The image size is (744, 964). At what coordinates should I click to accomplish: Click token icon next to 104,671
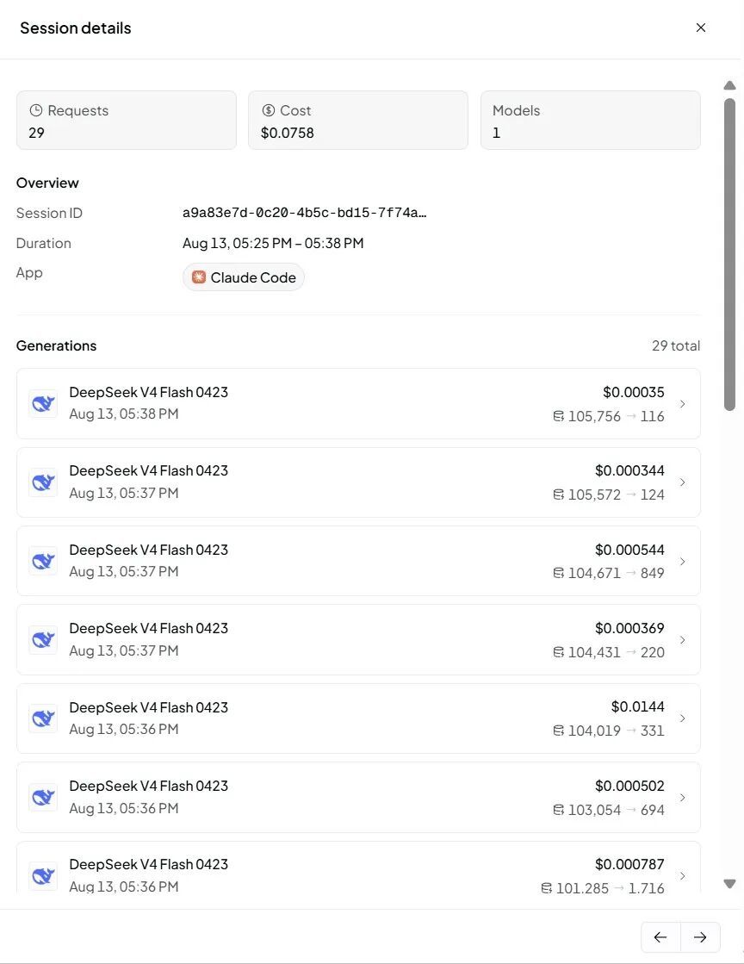point(559,573)
